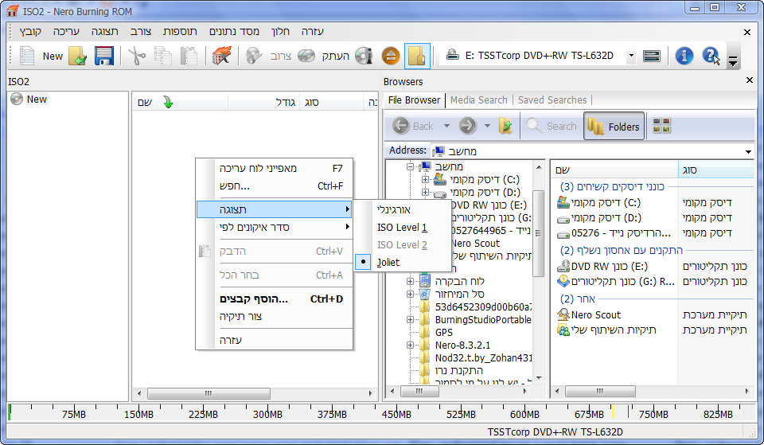Toggle the Folders pane button

[x=614, y=127]
